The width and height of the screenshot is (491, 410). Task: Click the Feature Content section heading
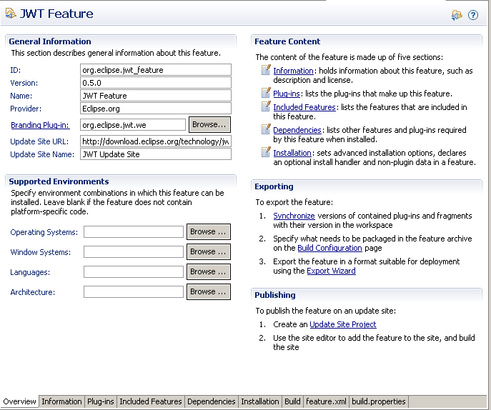tap(287, 41)
